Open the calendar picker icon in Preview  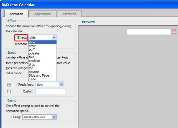point(174,32)
